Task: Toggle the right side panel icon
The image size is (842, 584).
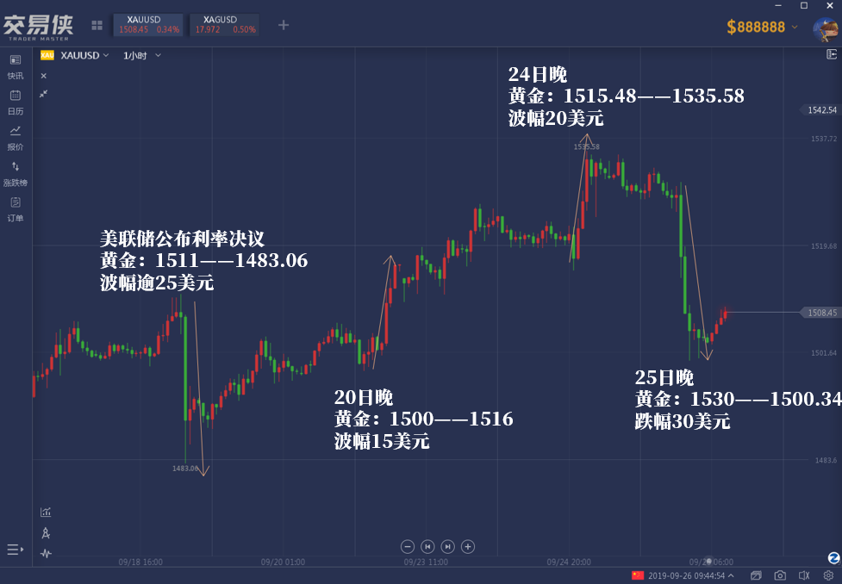Action: tap(832, 54)
